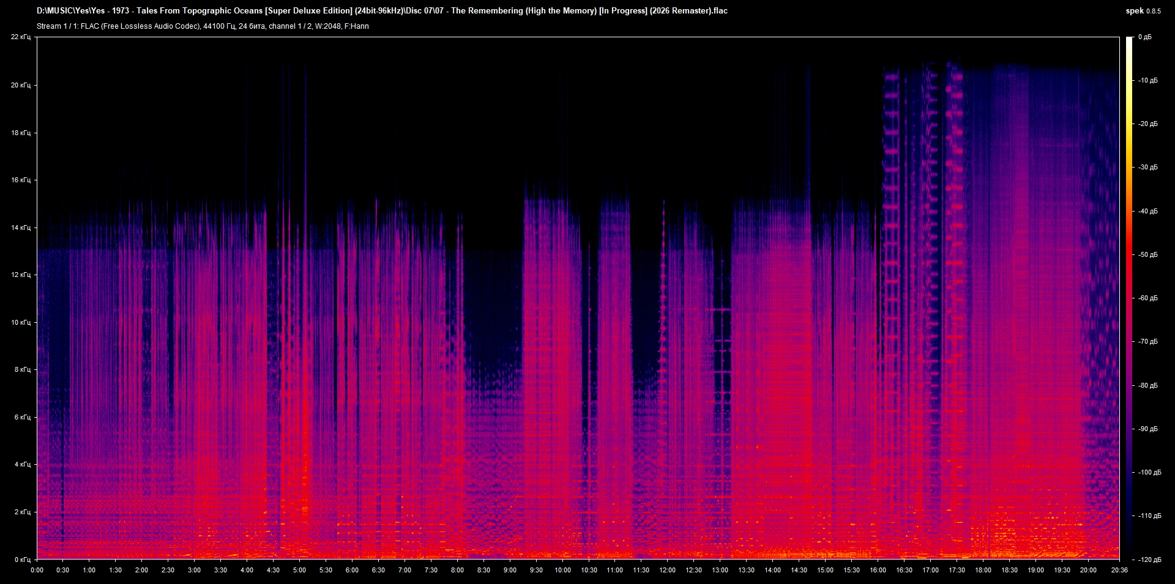Click the -70 дБ level label
1175x584 pixels.
(x=1148, y=342)
